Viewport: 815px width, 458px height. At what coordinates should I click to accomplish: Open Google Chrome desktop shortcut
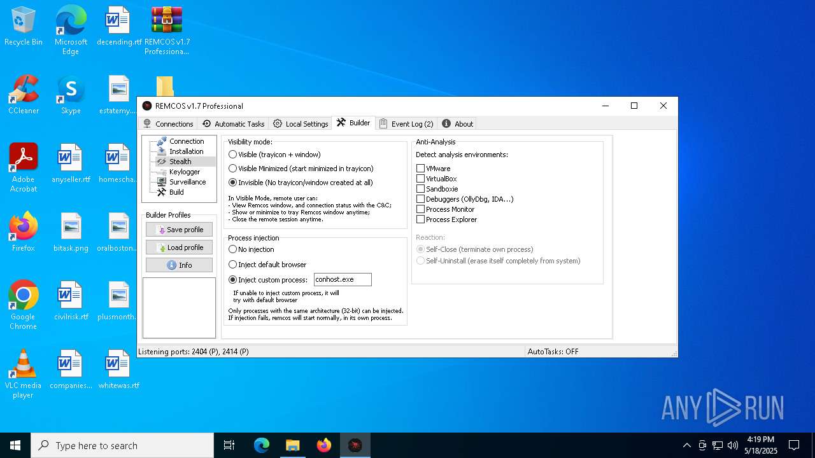click(x=24, y=304)
